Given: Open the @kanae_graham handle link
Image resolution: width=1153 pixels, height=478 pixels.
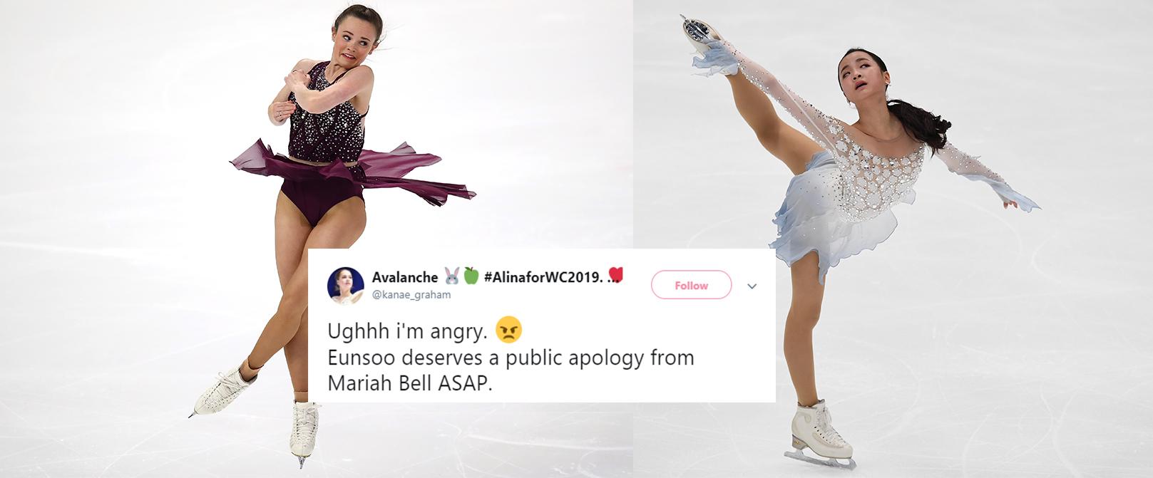Looking at the screenshot, I should 411,294.
